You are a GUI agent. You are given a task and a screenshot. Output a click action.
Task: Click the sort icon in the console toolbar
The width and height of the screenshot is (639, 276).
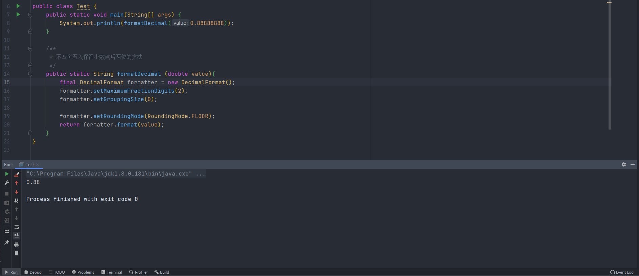pyautogui.click(x=17, y=201)
